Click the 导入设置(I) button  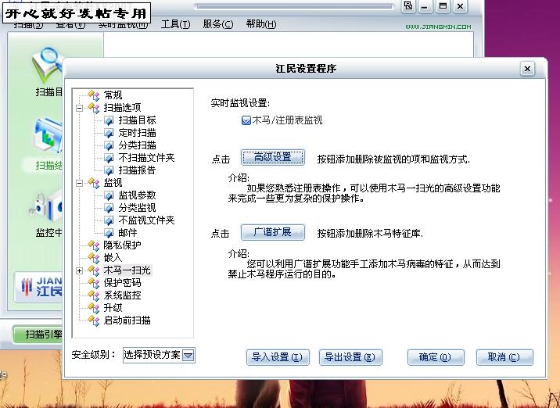[x=278, y=357]
